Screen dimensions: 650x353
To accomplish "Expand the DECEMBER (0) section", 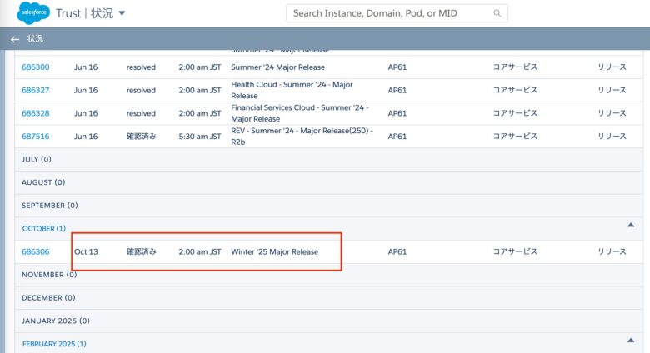I will pyautogui.click(x=328, y=298).
